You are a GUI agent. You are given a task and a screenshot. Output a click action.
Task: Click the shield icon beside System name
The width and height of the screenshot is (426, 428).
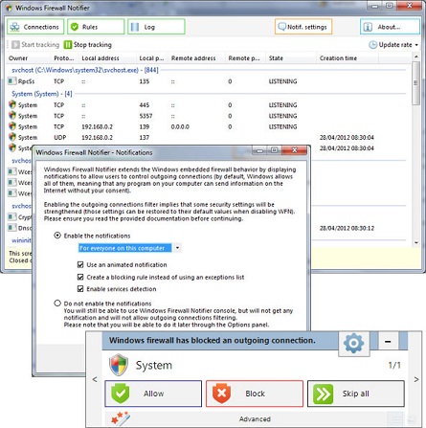[x=119, y=365]
